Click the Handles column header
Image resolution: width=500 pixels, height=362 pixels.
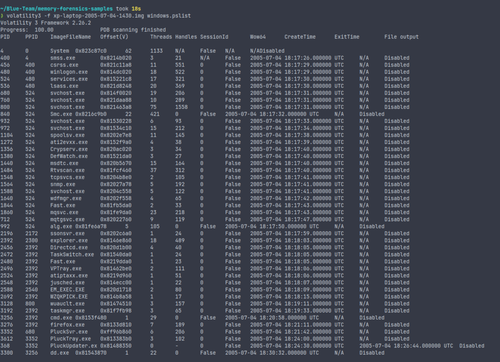click(186, 37)
